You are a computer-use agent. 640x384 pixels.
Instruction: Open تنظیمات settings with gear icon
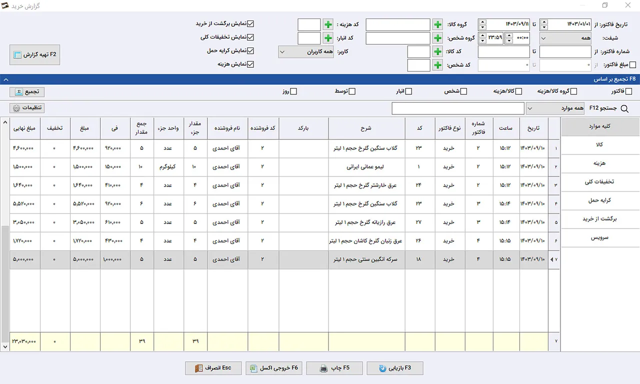click(x=27, y=108)
